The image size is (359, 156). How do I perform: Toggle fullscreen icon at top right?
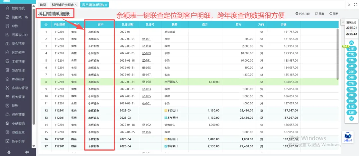click(x=356, y=5)
